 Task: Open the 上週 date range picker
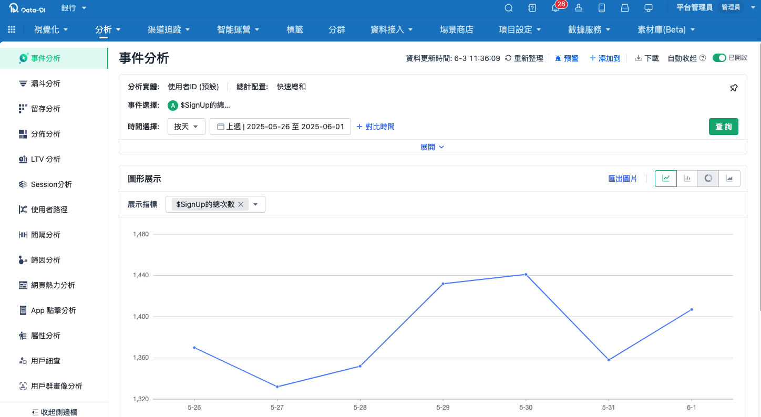[280, 127]
